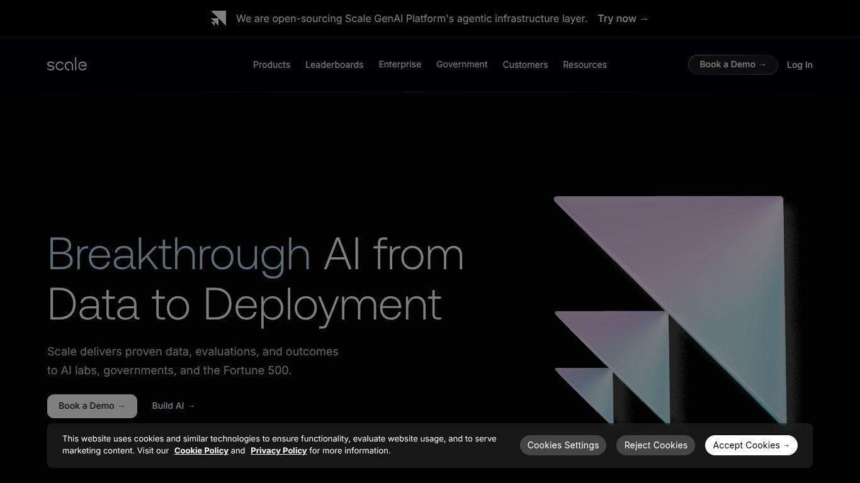Image resolution: width=860 pixels, height=483 pixels.
Task: Follow the Try now link in banner
Action: tap(623, 19)
